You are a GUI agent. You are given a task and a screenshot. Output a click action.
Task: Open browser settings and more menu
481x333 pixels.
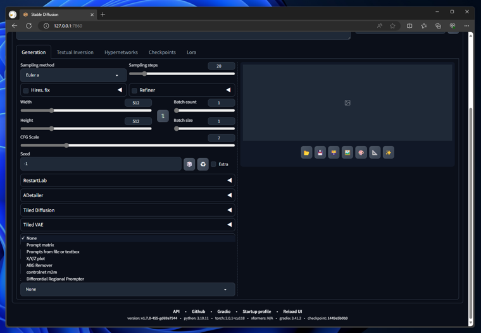point(466,26)
